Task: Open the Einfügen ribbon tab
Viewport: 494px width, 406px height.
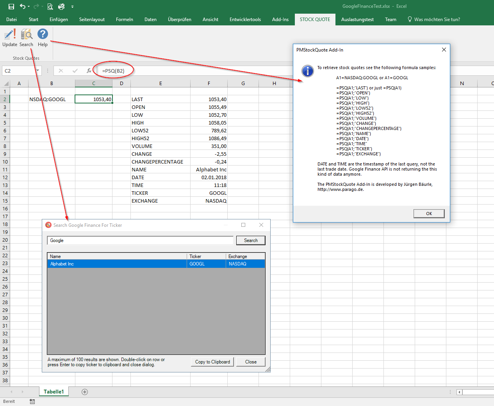Action: (x=59, y=20)
